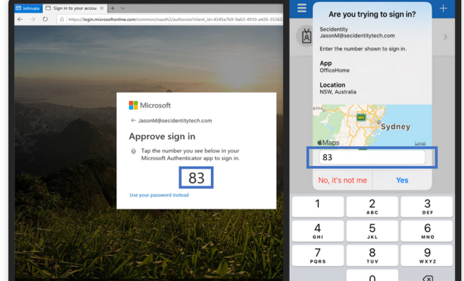Tap keypad digit 0

tap(372, 275)
